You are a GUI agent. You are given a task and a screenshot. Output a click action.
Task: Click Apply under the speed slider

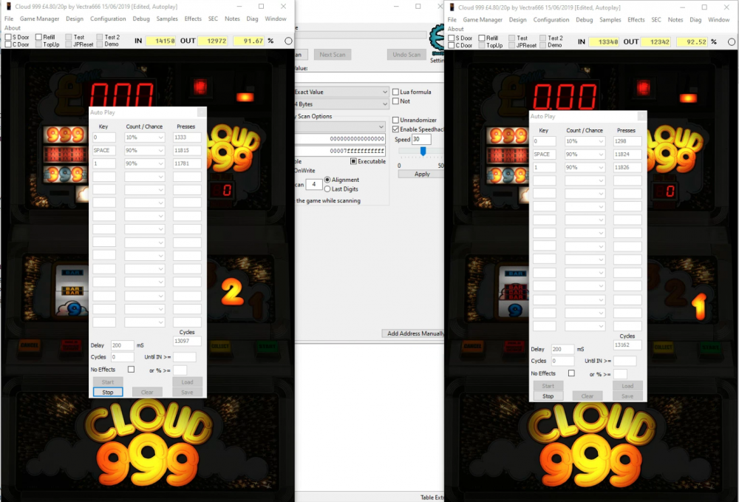tap(421, 174)
